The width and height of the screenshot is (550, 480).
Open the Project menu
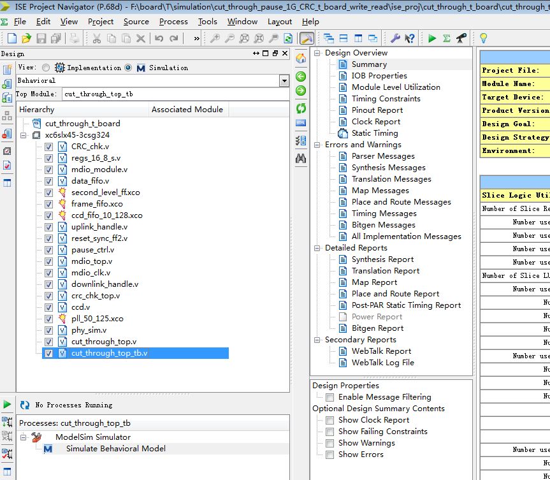(101, 22)
